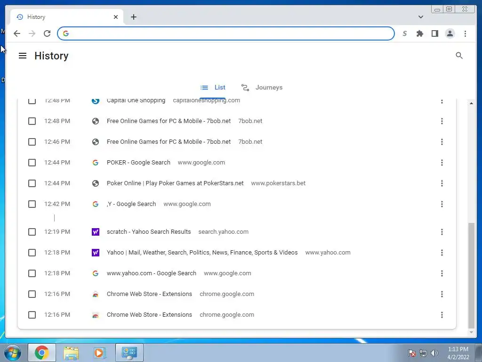Switch to the Journeys tab
Viewport: 482px width, 362px height.
pyautogui.click(x=262, y=87)
